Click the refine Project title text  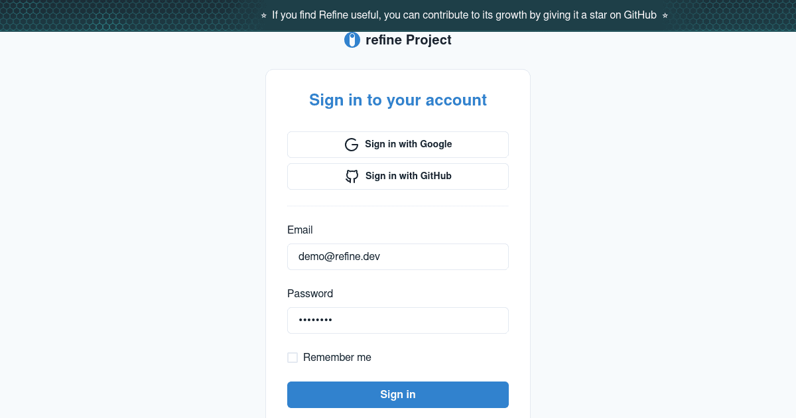[409, 40]
